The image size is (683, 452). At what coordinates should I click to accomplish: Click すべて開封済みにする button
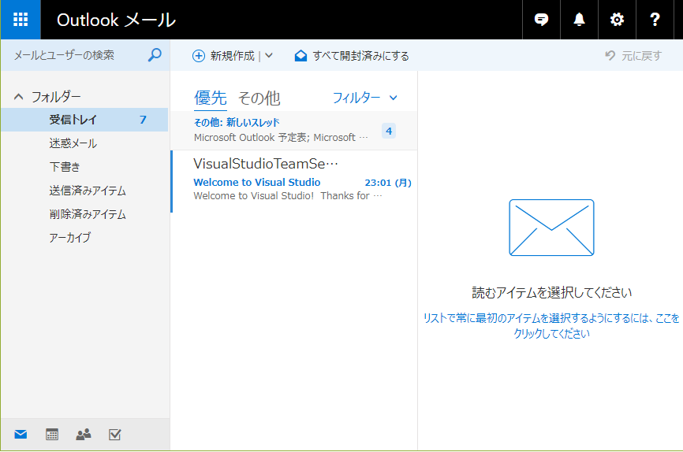(352, 56)
